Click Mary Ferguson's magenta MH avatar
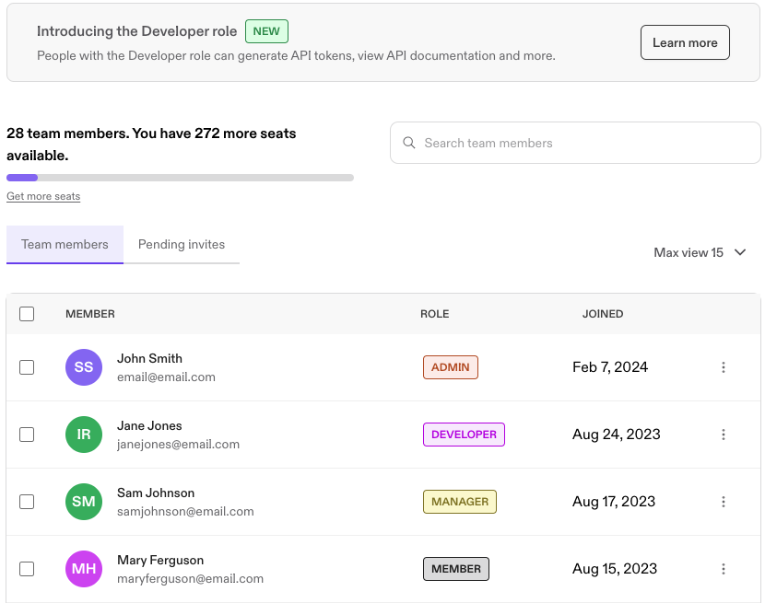Image resolution: width=765 pixels, height=603 pixels. 84,569
